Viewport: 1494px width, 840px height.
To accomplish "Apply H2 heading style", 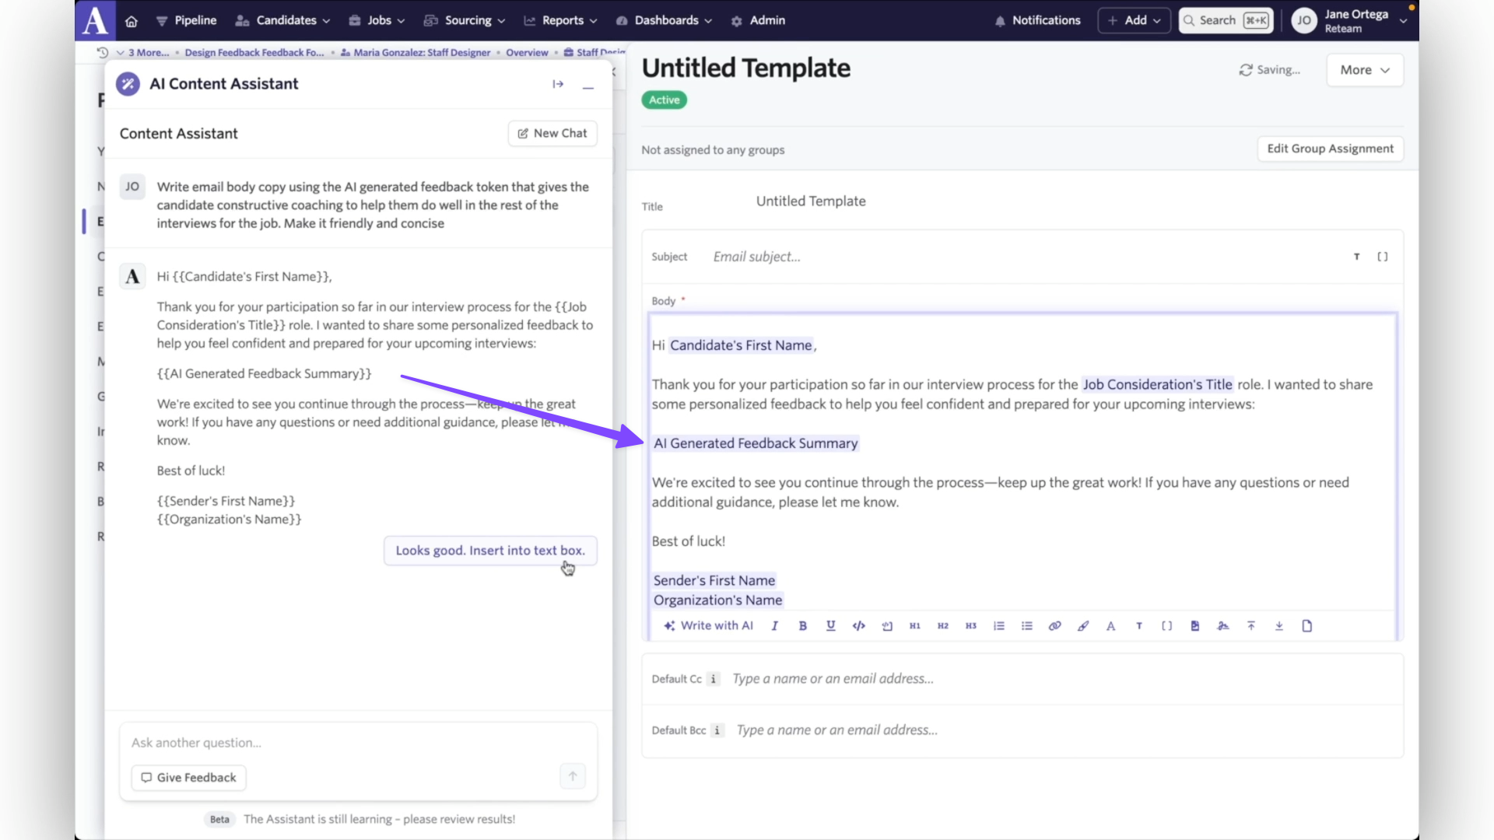I will tap(943, 625).
